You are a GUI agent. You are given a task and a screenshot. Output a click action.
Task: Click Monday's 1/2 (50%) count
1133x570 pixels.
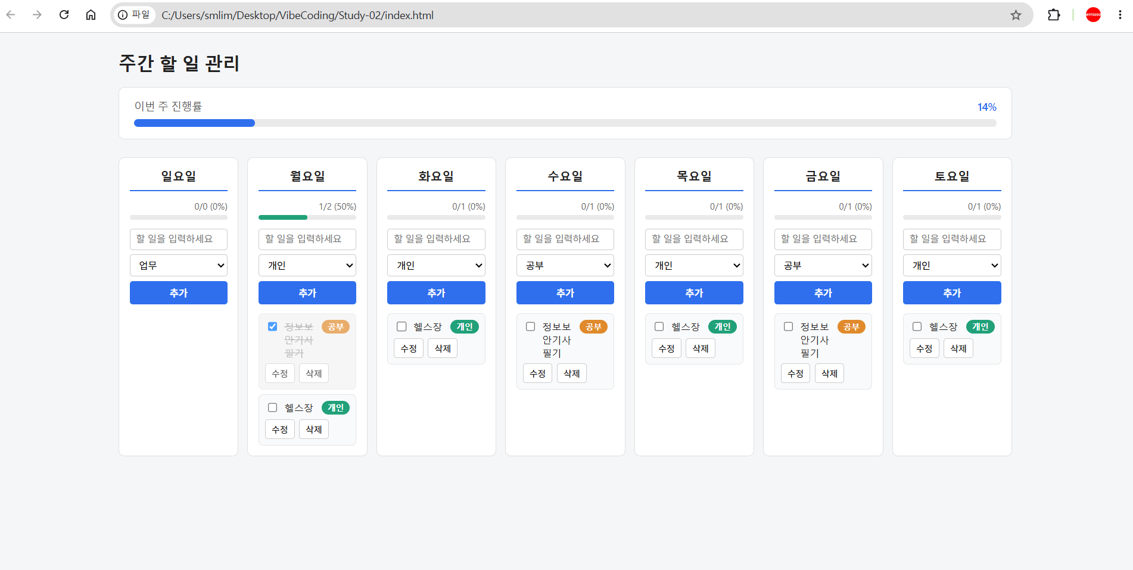(337, 207)
